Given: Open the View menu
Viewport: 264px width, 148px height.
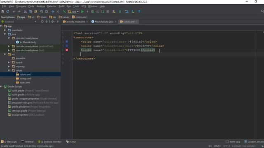Looking at the screenshot, I should [11, 6].
